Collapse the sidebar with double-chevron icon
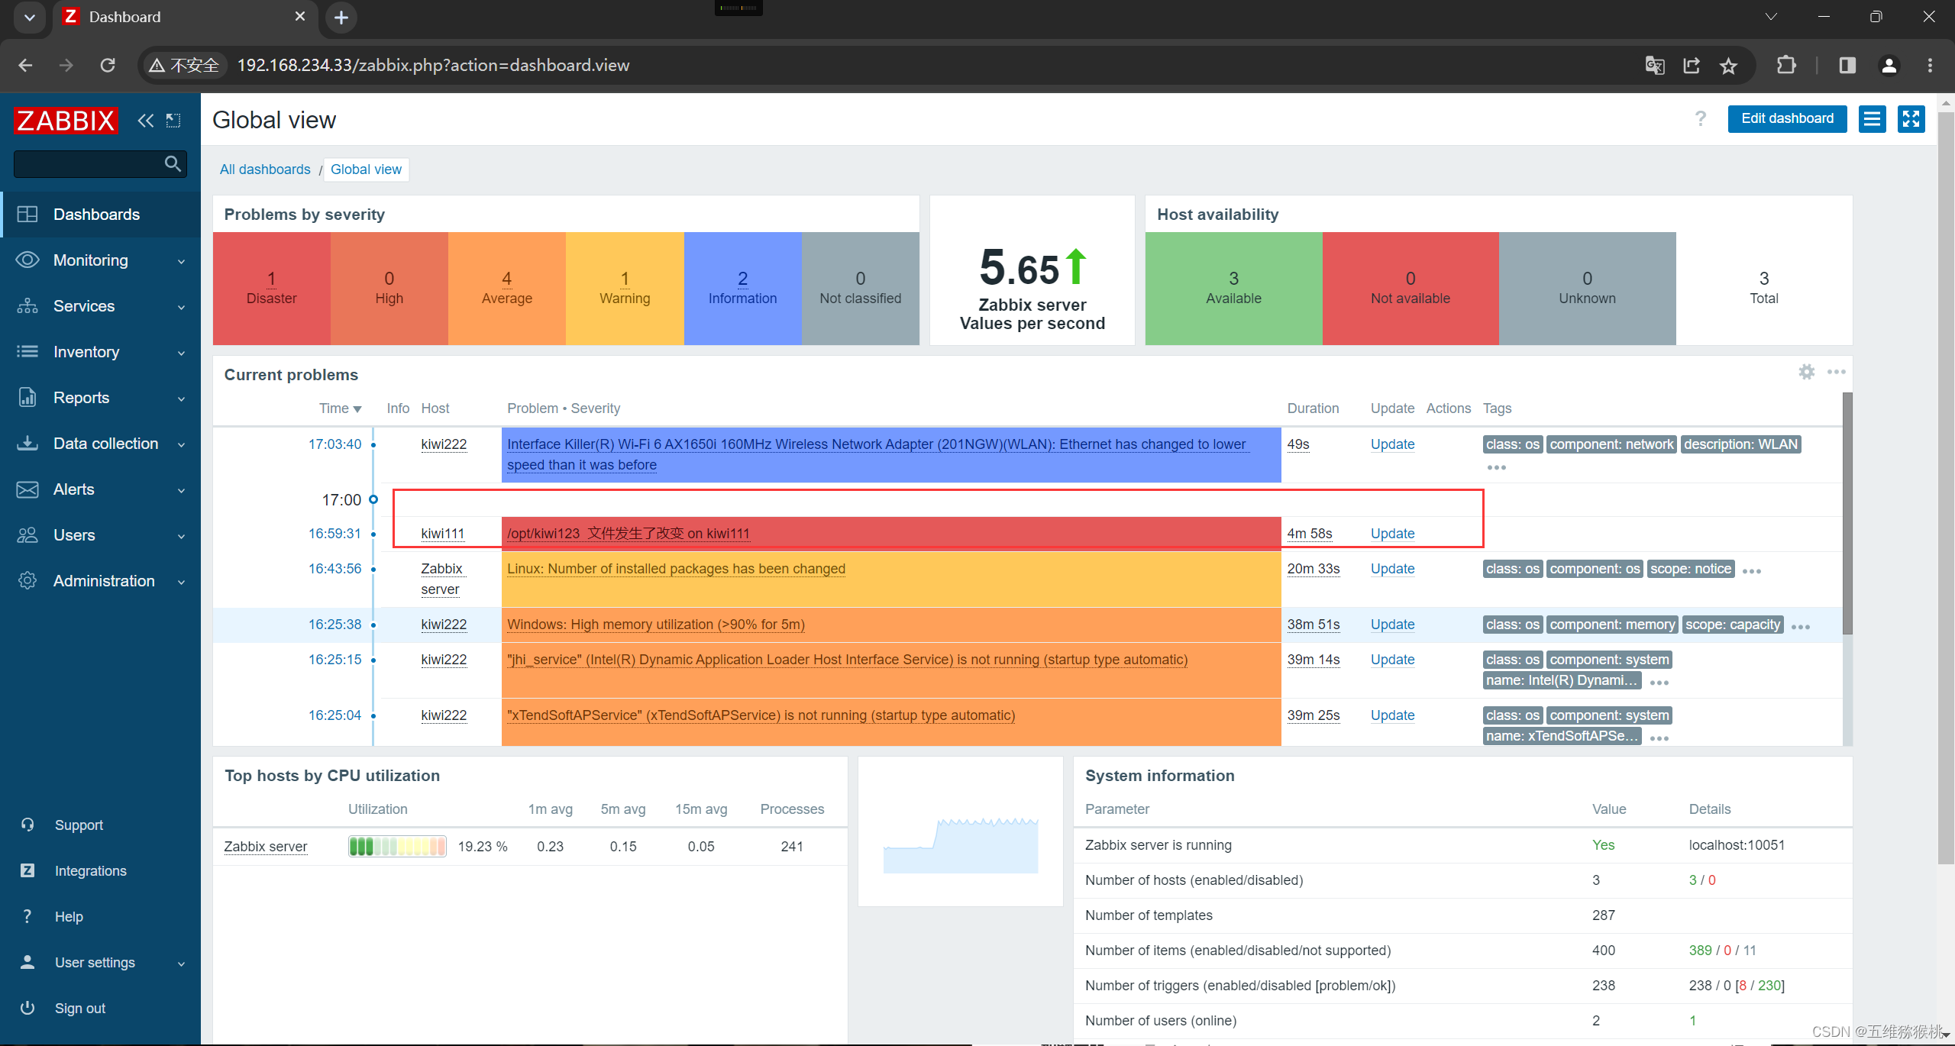This screenshot has height=1046, width=1955. pos(145,120)
